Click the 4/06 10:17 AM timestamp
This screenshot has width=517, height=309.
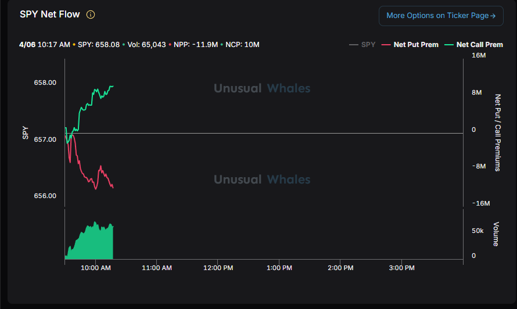(x=45, y=45)
